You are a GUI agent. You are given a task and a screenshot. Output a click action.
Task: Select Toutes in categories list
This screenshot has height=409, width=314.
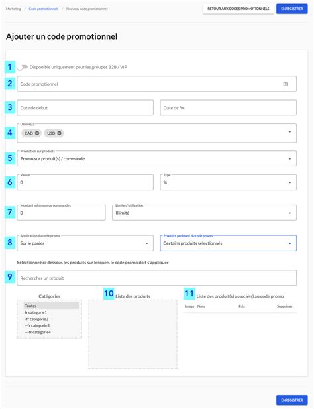(x=51, y=306)
